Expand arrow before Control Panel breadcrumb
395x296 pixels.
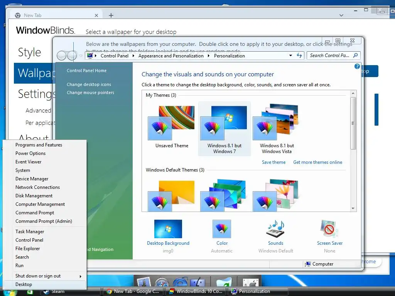96,56
